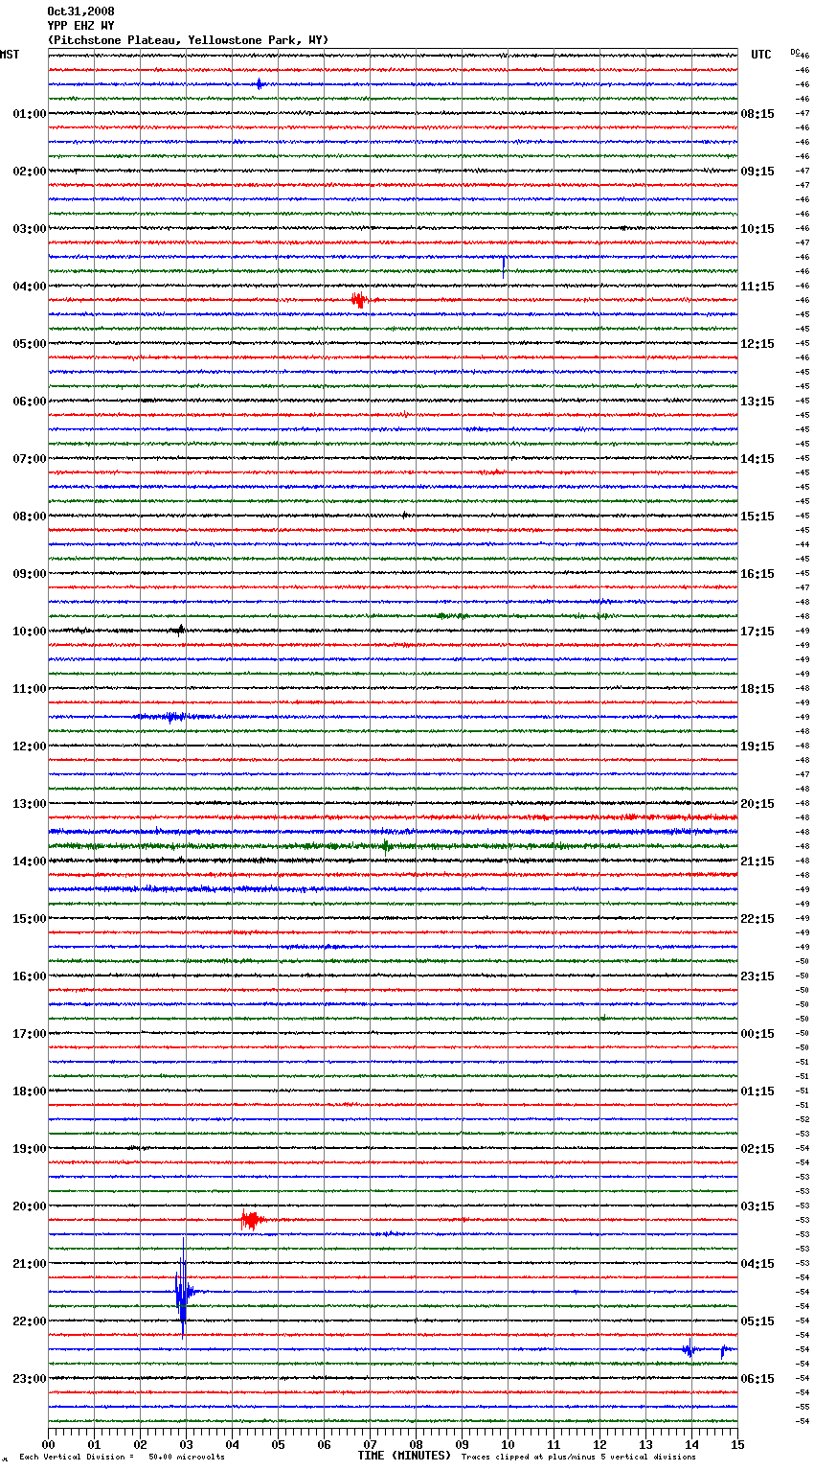The image size is (814, 1470).
Task: Select the 05:00 MST hour label
Action: (30, 344)
